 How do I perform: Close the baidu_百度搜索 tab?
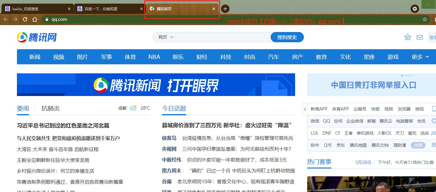tap(69, 9)
